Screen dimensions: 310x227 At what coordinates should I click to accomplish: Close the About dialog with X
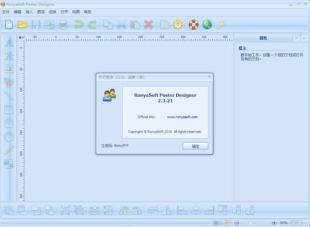209,77
